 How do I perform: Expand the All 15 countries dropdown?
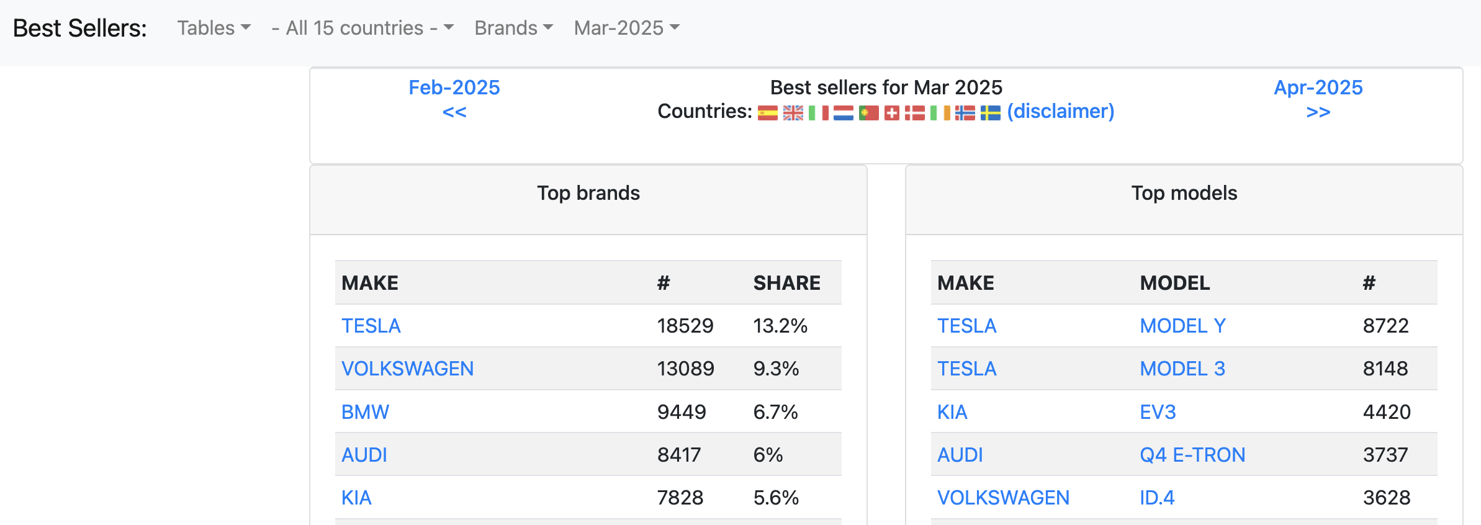362,28
